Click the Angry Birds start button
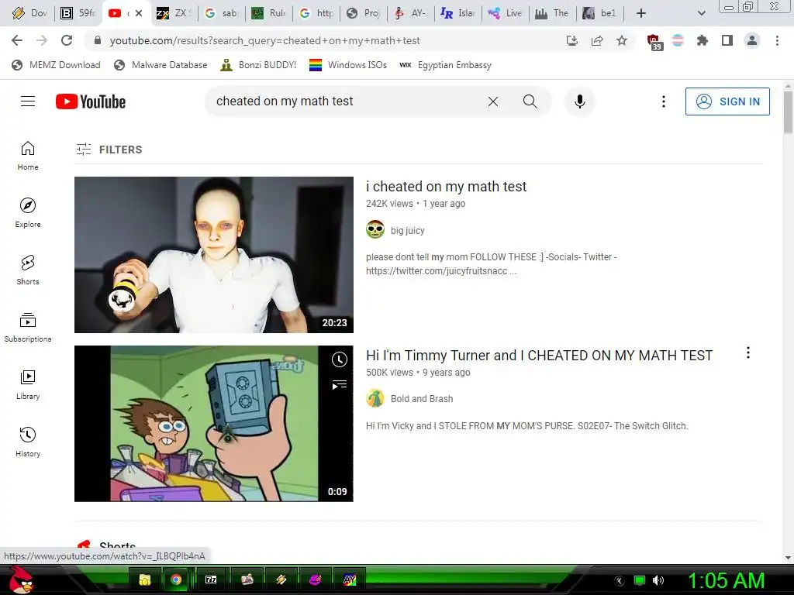Viewport: 794px width, 595px height. click(22, 580)
